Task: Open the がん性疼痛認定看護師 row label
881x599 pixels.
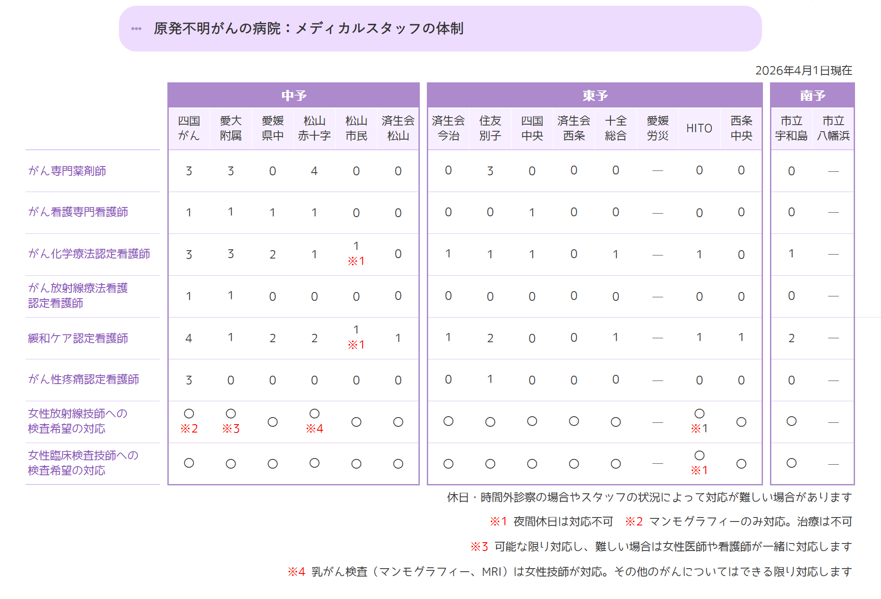Action: [84, 379]
